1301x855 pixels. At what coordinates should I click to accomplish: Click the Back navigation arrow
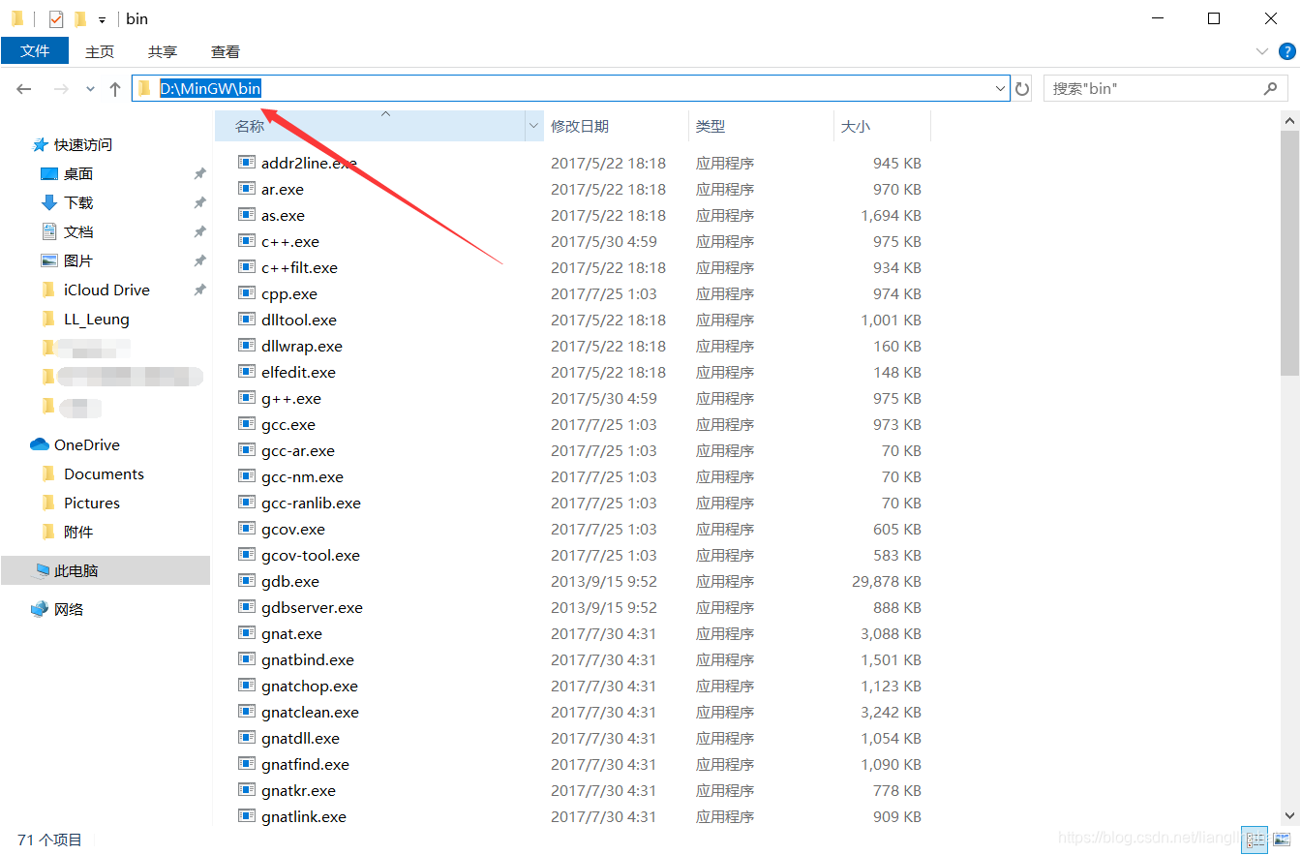click(x=24, y=89)
